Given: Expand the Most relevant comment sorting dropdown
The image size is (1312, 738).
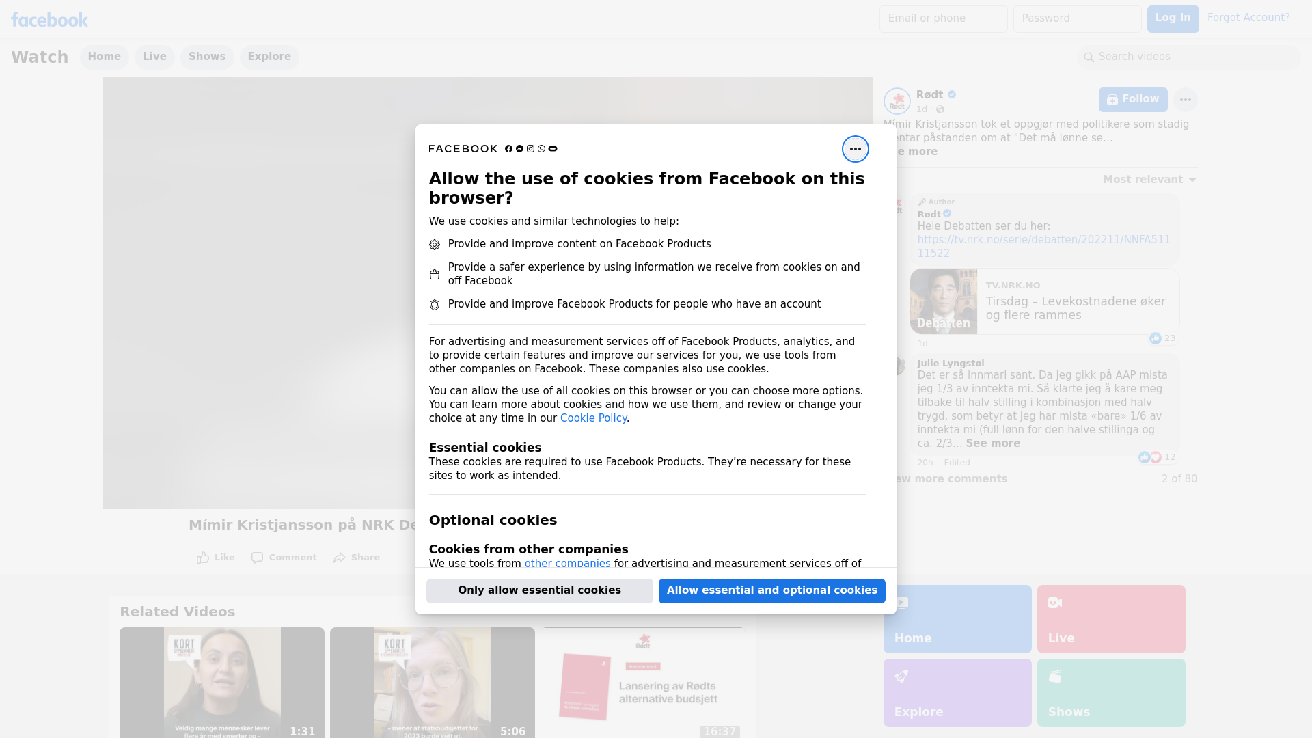Looking at the screenshot, I should 1149,180.
